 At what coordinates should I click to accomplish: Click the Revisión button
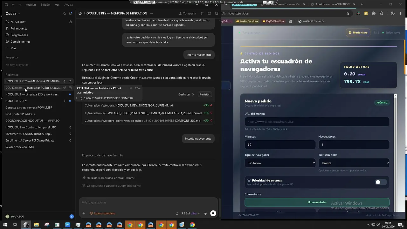pyautogui.click(x=205, y=94)
